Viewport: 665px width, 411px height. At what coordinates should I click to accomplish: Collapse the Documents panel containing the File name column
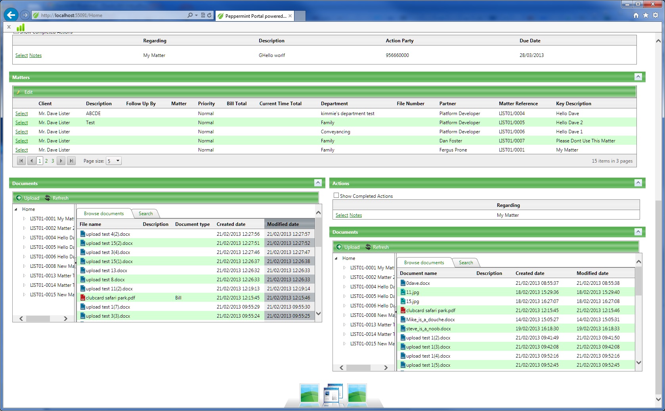(318, 183)
